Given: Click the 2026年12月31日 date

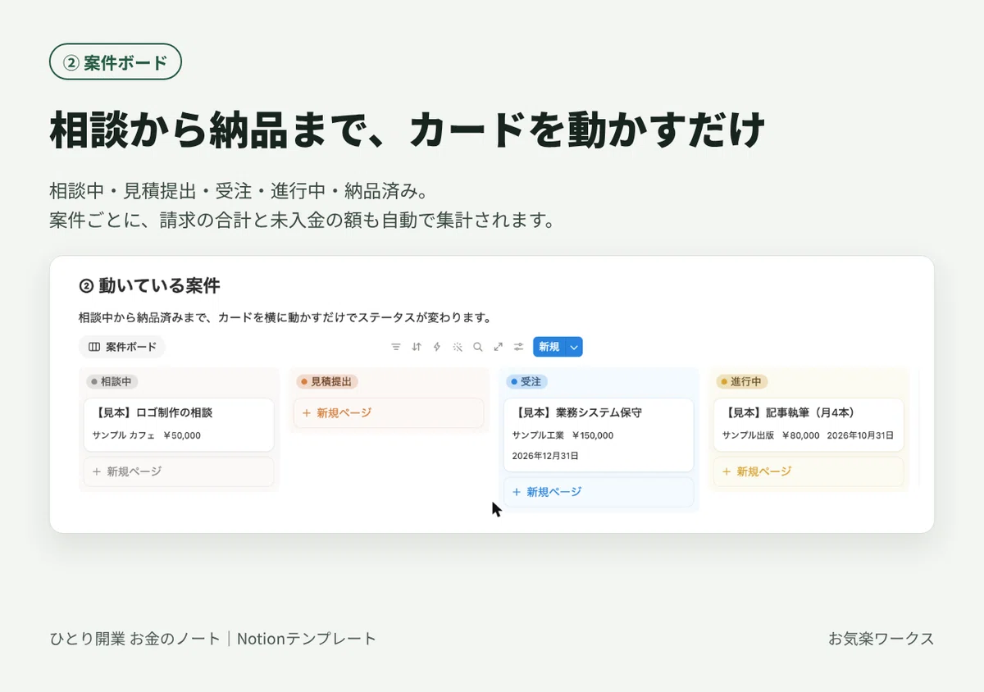Looking at the screenshot, I should tap(545, 456).
